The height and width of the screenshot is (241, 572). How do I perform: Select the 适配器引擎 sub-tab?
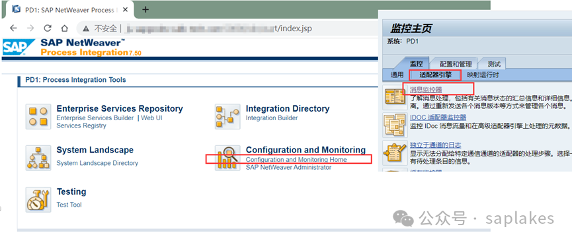click(436, 75)
